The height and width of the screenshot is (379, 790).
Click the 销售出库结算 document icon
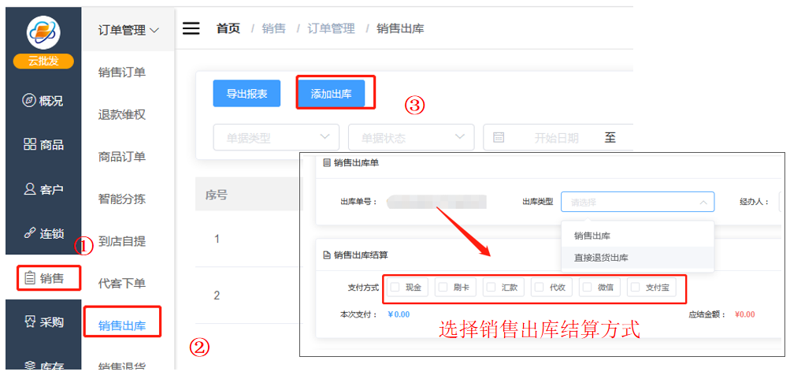(327, 255)
